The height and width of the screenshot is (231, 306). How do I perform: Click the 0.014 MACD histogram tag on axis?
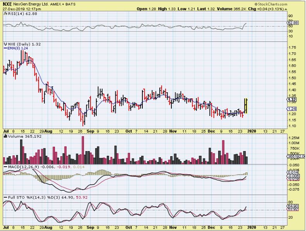point(293,172)
